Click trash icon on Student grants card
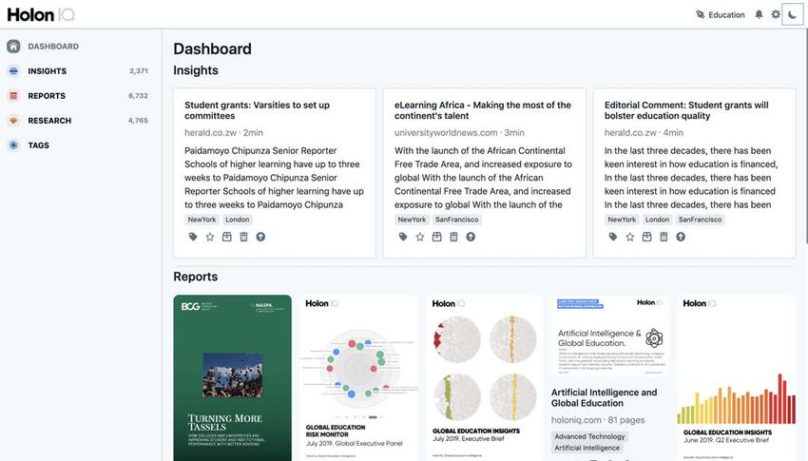The height and width of the screenshot is (461, 808). (243, 237)
